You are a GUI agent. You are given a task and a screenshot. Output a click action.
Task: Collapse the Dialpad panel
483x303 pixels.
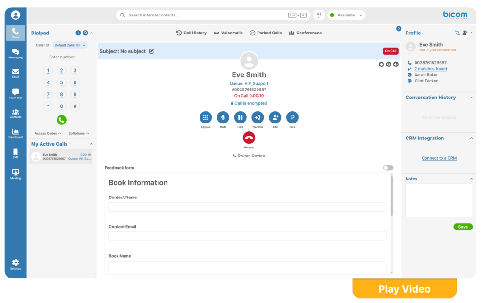click(92, 33)
